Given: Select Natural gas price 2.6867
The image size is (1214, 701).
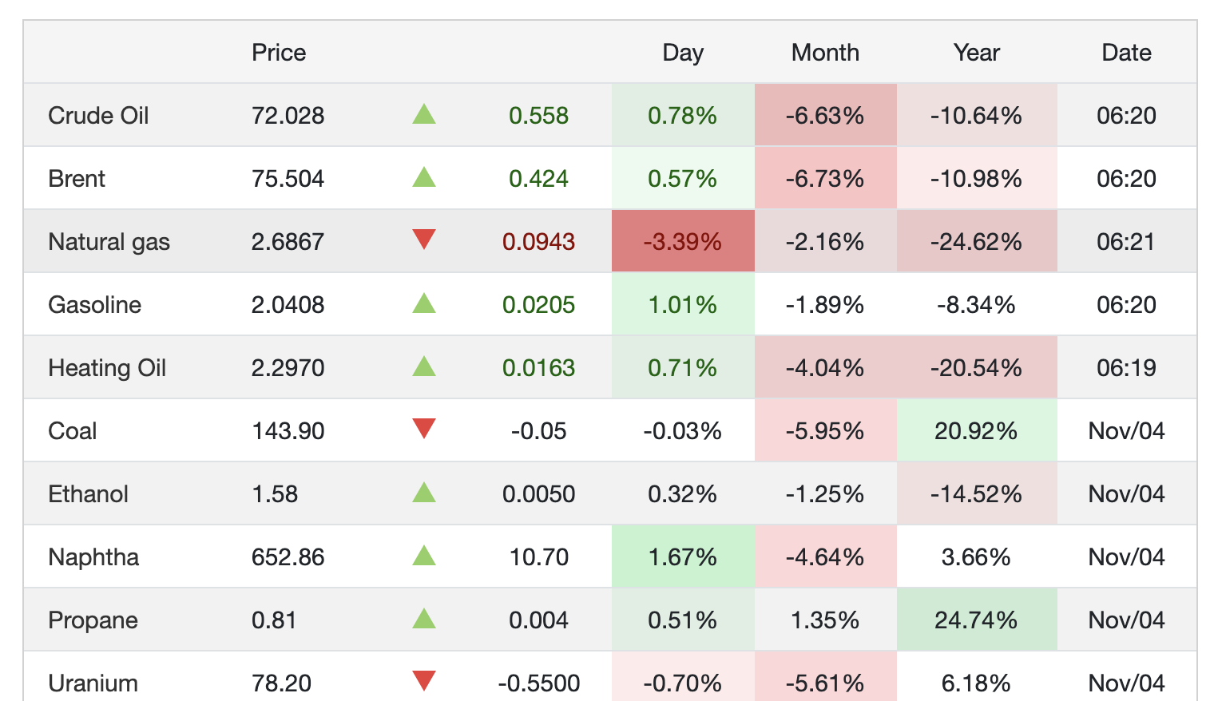Looking at the screenshot, I should click(288, 242).
